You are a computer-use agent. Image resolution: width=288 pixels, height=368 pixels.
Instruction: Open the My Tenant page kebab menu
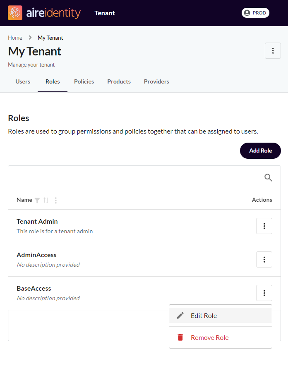point(273,51)
